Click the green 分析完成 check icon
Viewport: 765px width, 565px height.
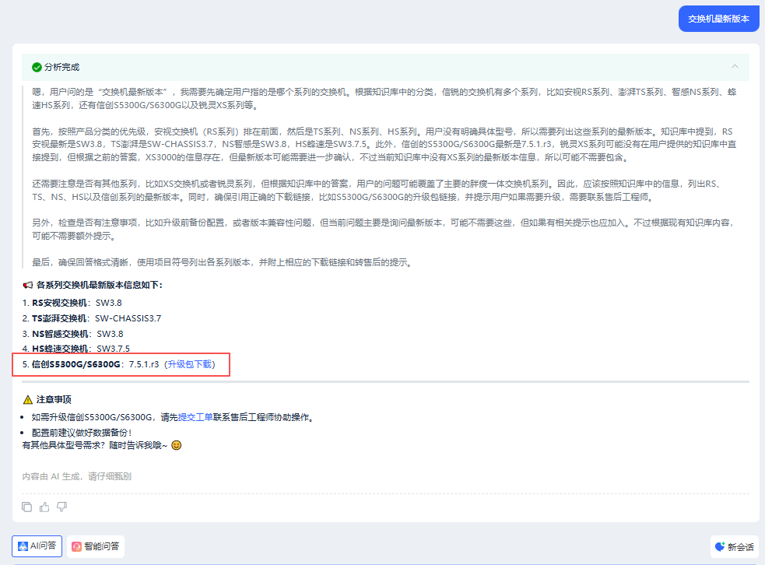point(37,68)
